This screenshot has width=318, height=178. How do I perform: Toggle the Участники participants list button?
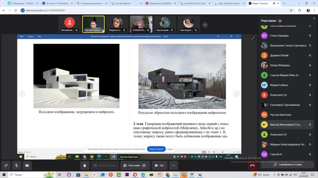135,165
